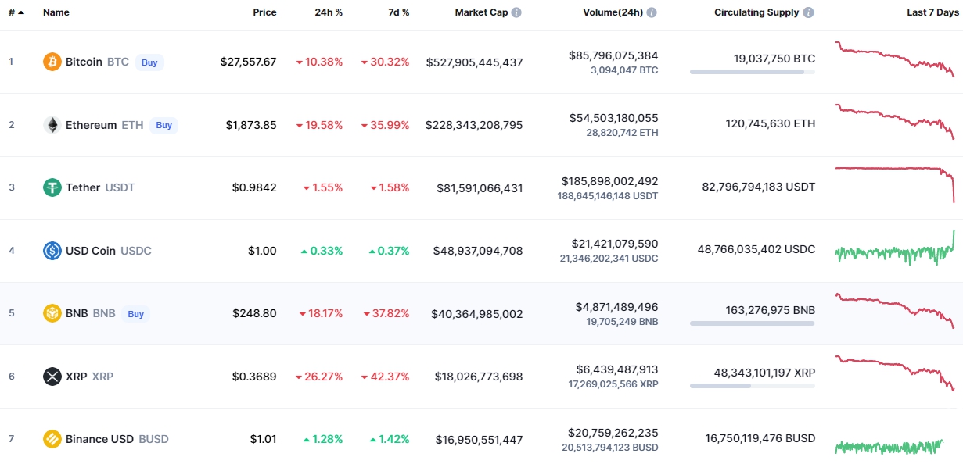Click Ethereum market cap $228,343,208,795
The image size is (963, 464).
(x=474, y=125)
